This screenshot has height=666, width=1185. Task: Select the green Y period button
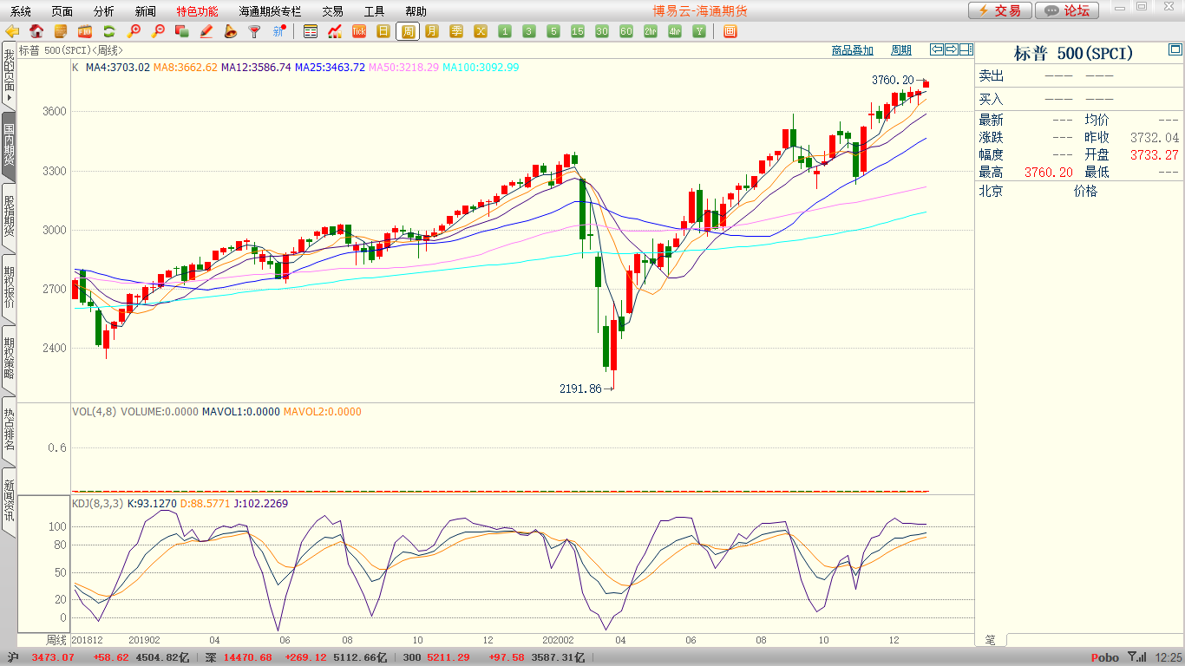698,31
